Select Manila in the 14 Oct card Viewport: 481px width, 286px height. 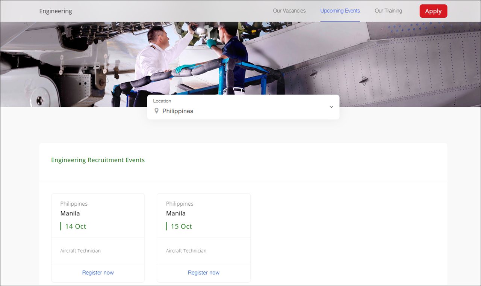tap(70, 213)
